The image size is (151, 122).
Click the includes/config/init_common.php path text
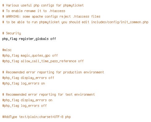point(120,22)
